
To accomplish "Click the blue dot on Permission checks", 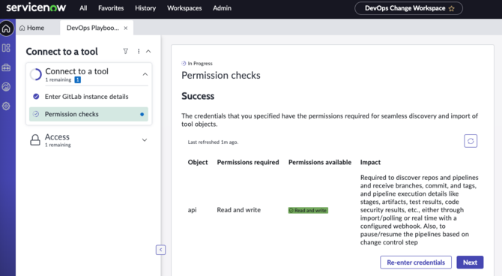I will coord(142,115).
